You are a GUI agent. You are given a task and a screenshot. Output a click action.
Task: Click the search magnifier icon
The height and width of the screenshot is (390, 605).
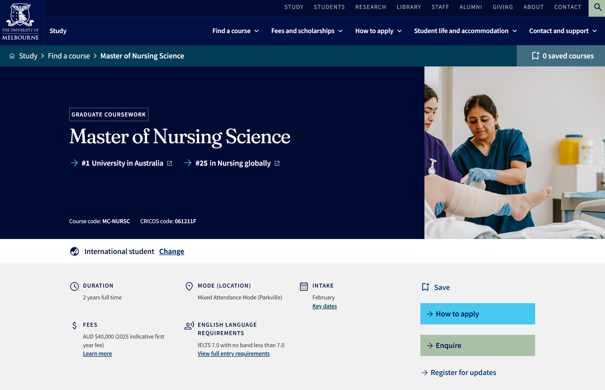pyautogui.click(x=598, y=7)
